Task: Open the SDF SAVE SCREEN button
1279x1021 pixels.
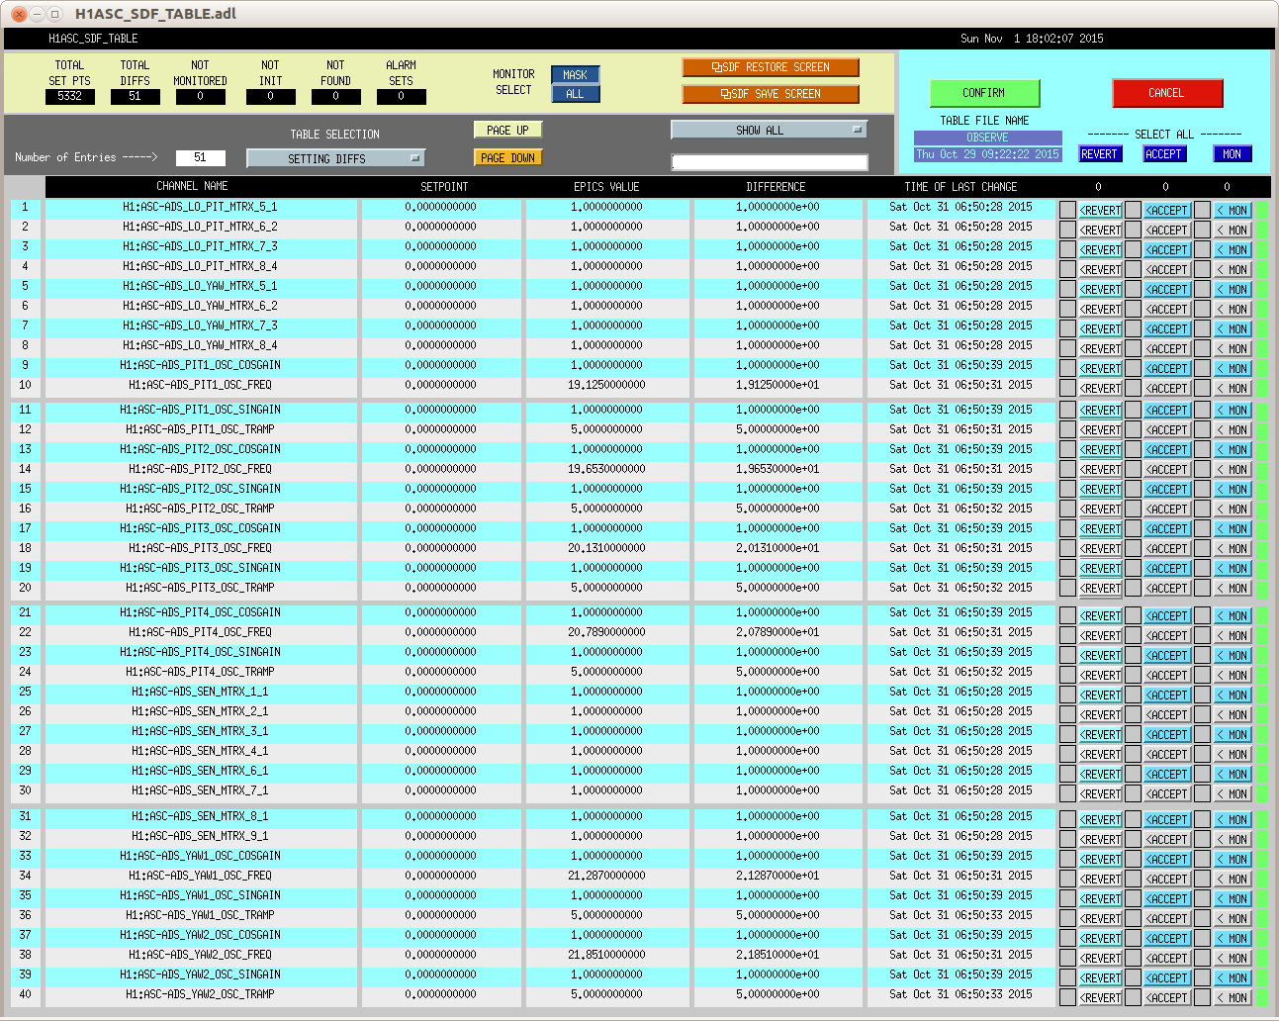Action: point(771,94)
